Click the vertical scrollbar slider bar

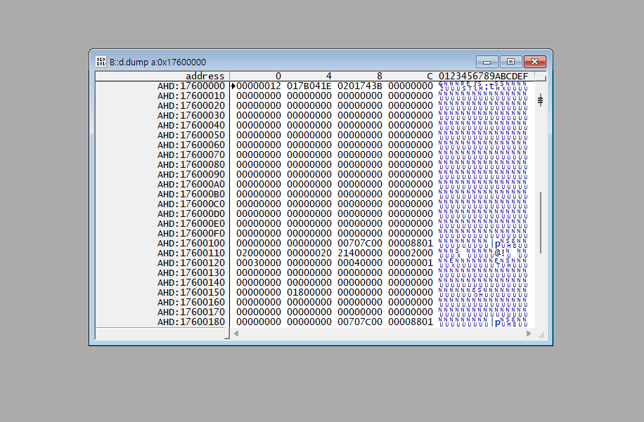tap(541, 222)
